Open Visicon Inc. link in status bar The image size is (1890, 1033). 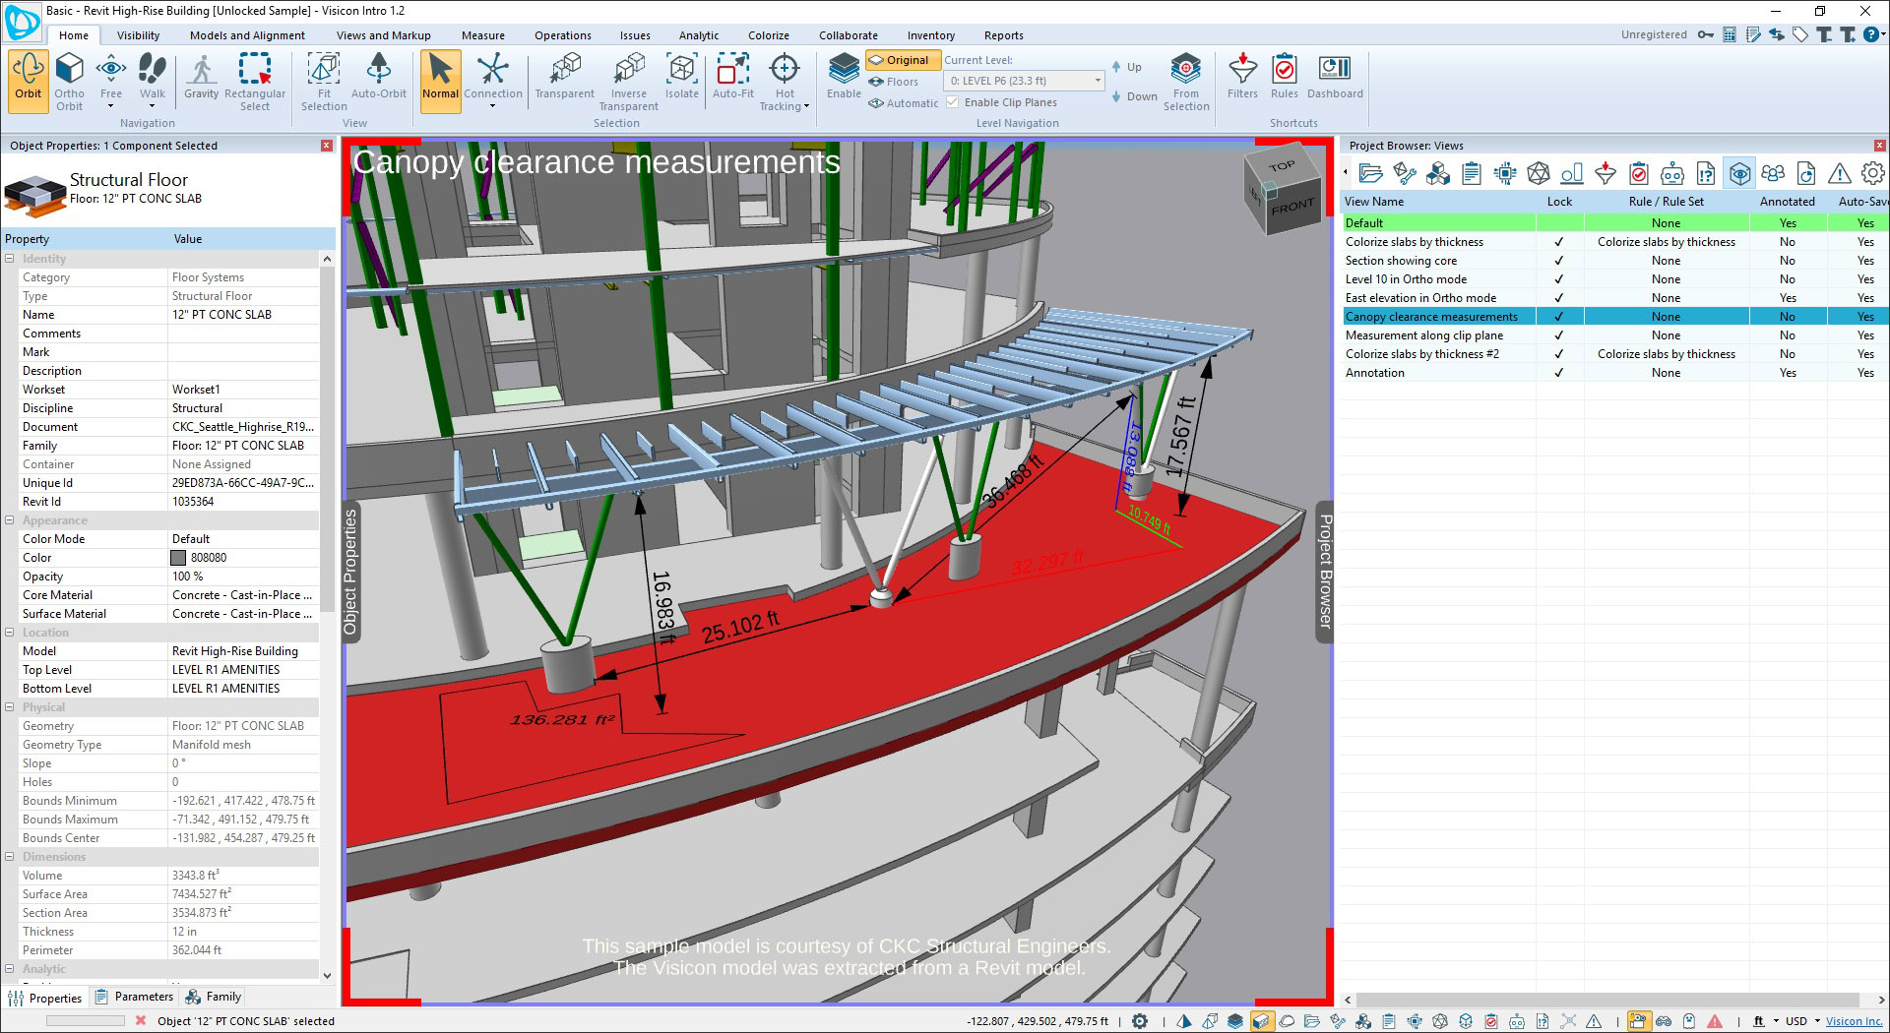[1855, 1021]
